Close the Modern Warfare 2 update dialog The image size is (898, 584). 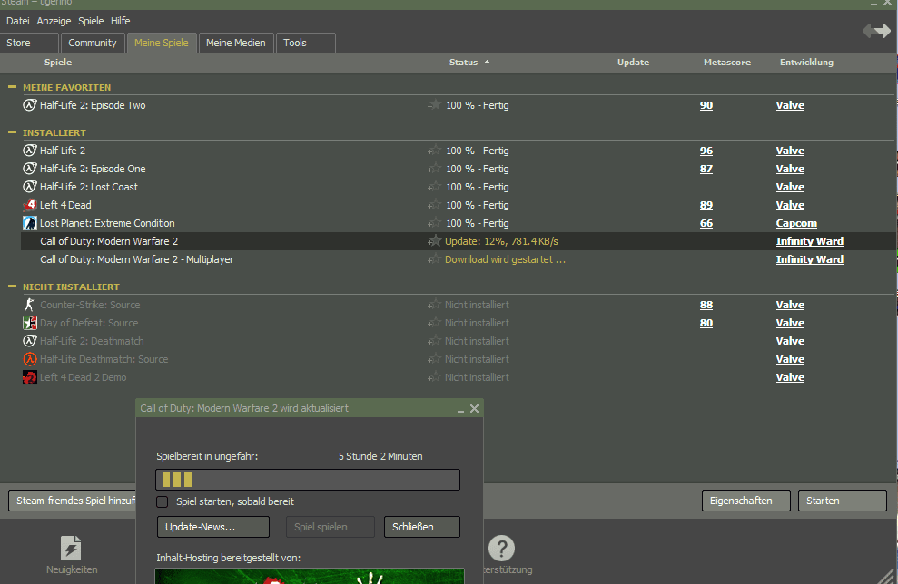[x=474, y=408]
